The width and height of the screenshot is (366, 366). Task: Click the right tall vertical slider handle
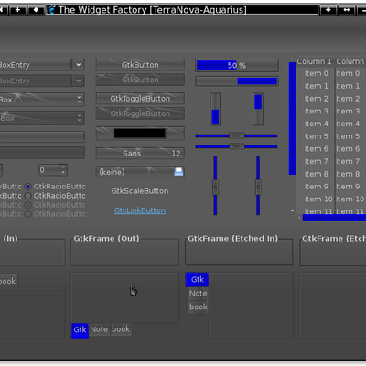point(258,187)
